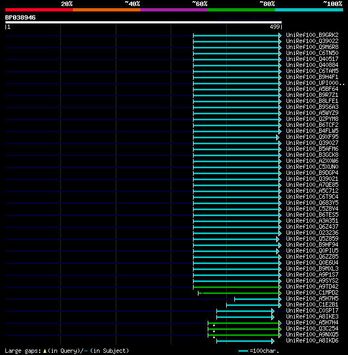Select the UniRef100_B6TES5 label

pyautogui.click(x=312, y=215)
